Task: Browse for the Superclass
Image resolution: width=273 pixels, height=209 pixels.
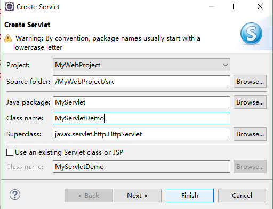Action: pos(250,134)
